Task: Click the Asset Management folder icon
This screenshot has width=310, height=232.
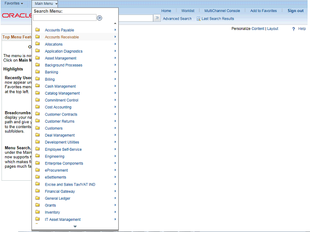Action: [x=37, y=58]
